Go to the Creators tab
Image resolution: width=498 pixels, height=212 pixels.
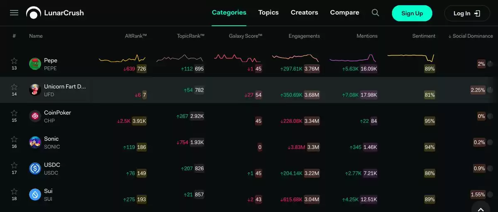pyautogui.click(x=304, y=12)
